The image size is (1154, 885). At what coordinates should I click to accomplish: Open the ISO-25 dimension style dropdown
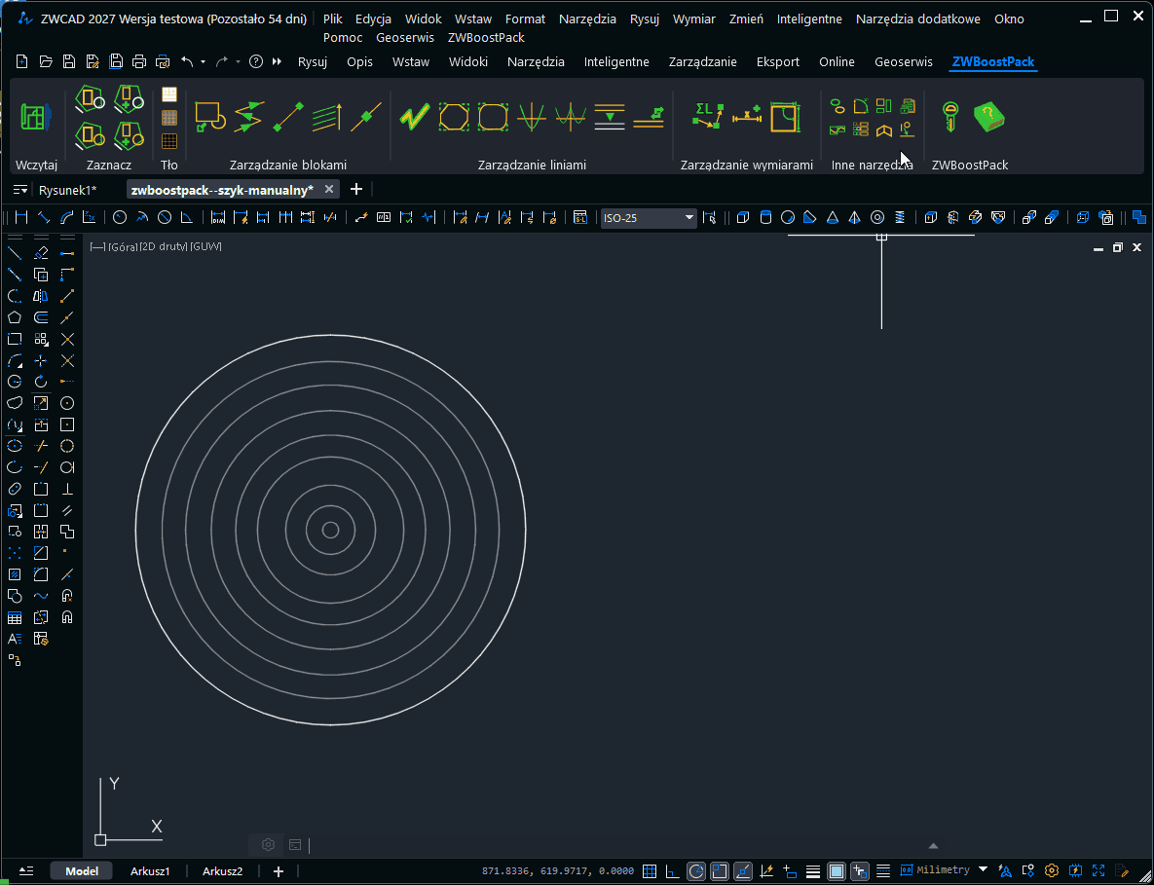(689, 218)
